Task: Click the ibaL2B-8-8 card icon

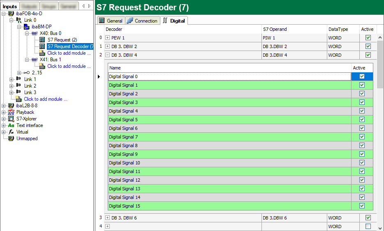Action: pos(11,106)
